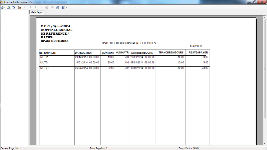Click the RESTEAPAYER value 0,00
The width and height of the screenshot is (267, 150).
[x=206, y=57]
